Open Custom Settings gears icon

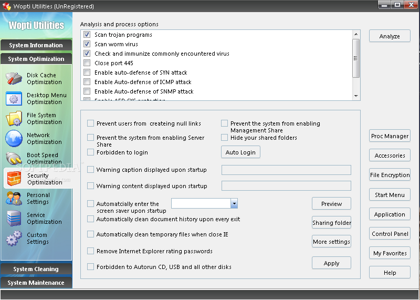14,238
